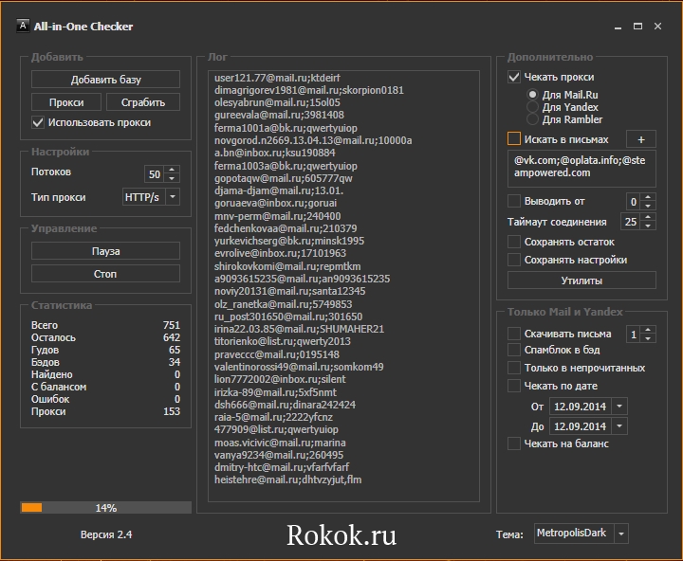The image size is (683, 561).
Task: Click the domain filter text field
Action: pos(581,167)
